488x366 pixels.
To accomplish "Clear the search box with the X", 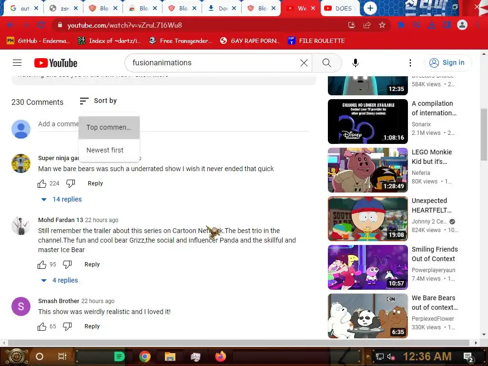I will (304, 63).
